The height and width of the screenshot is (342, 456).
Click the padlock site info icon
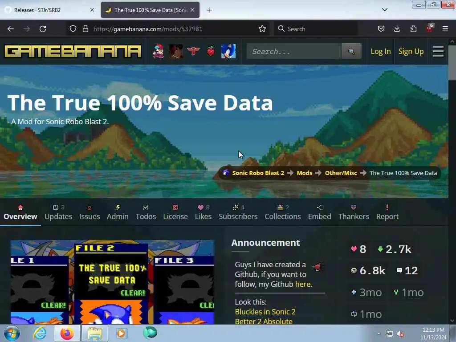[85, 29]
